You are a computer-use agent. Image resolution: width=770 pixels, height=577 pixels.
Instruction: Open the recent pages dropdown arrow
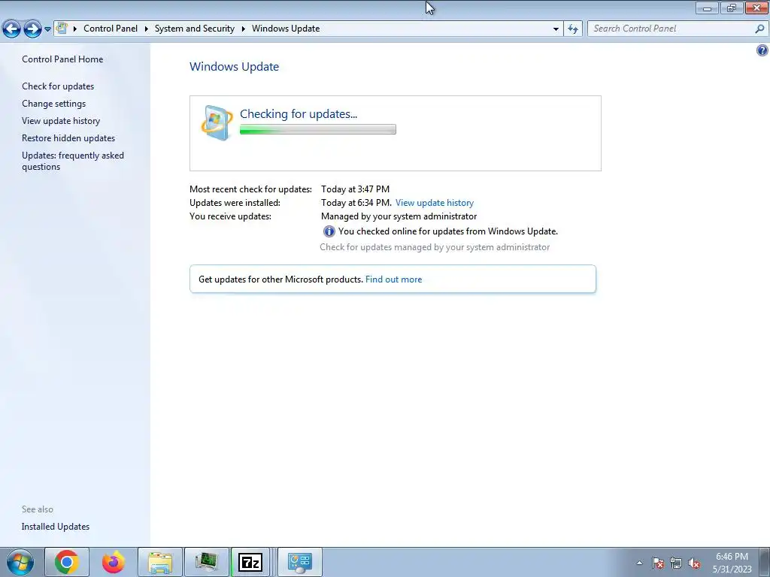(47, 29)
